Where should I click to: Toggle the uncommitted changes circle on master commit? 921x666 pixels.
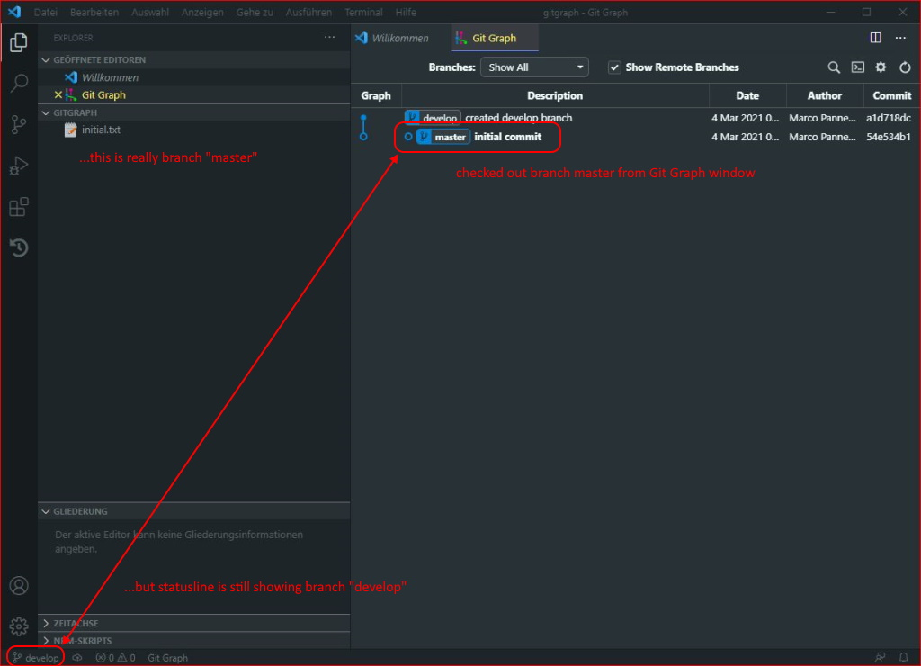(409, 137)
